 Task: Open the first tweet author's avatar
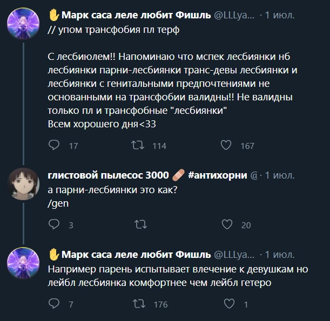23,24
